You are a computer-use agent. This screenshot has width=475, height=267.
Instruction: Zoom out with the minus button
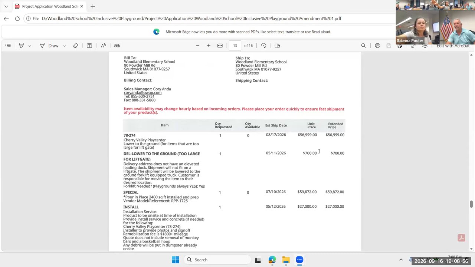point(197,46)
